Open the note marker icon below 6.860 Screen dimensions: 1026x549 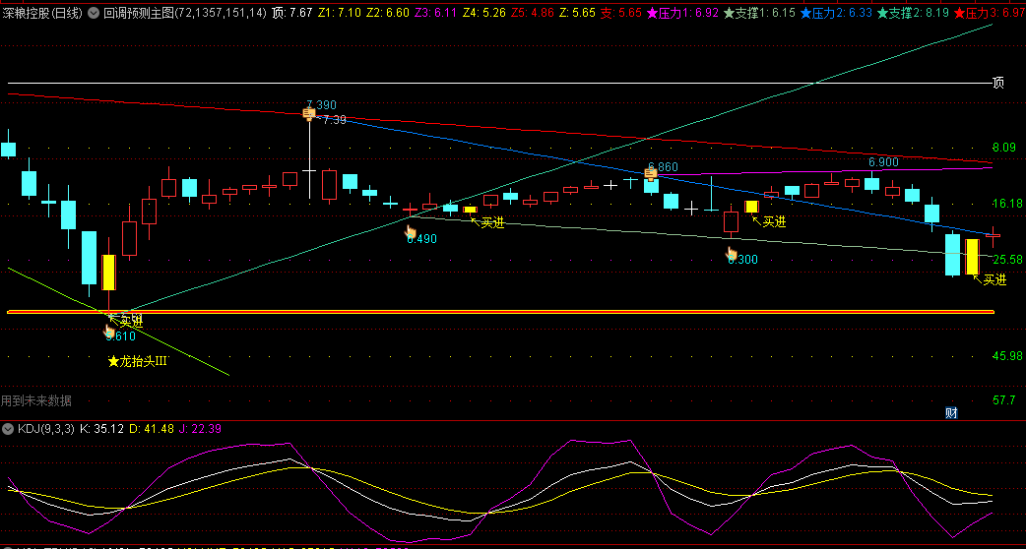(651, 174)
